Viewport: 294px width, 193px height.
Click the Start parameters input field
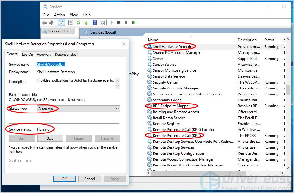point(81,161)
